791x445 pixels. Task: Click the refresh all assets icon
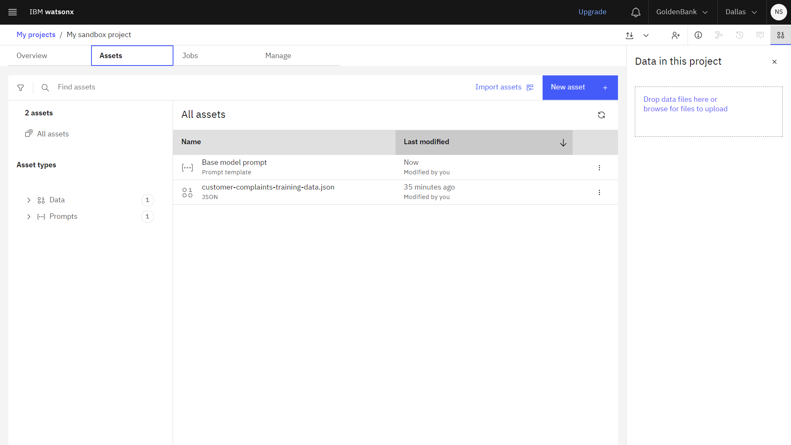(601, 115)
